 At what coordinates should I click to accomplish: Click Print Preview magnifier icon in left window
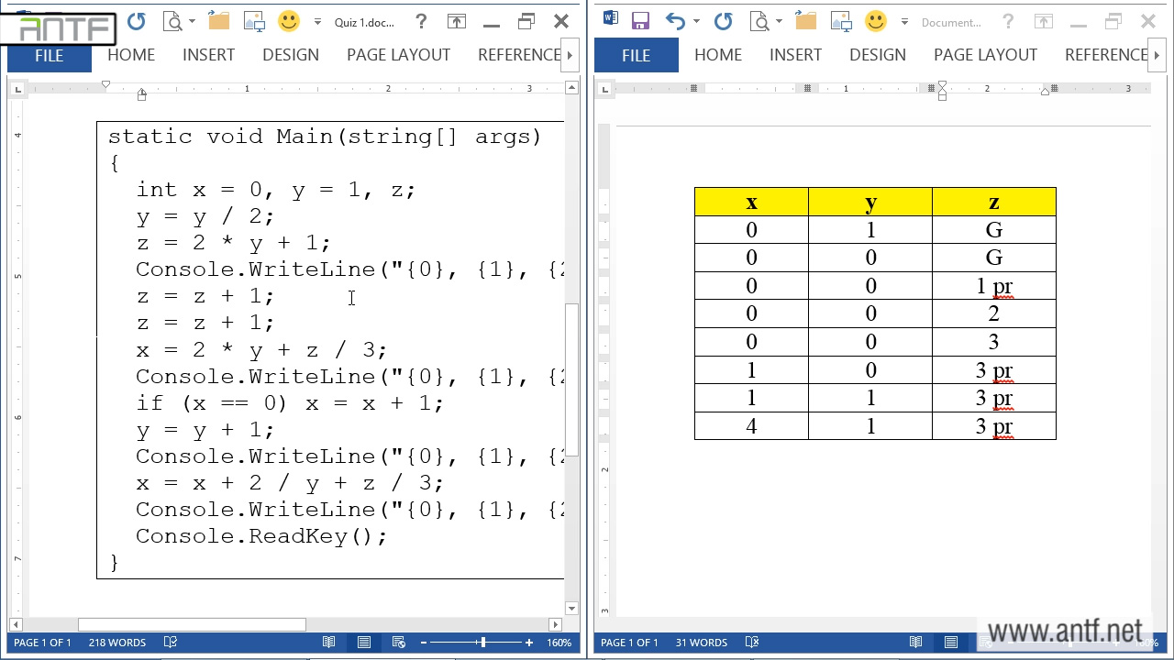pos(172,21)
